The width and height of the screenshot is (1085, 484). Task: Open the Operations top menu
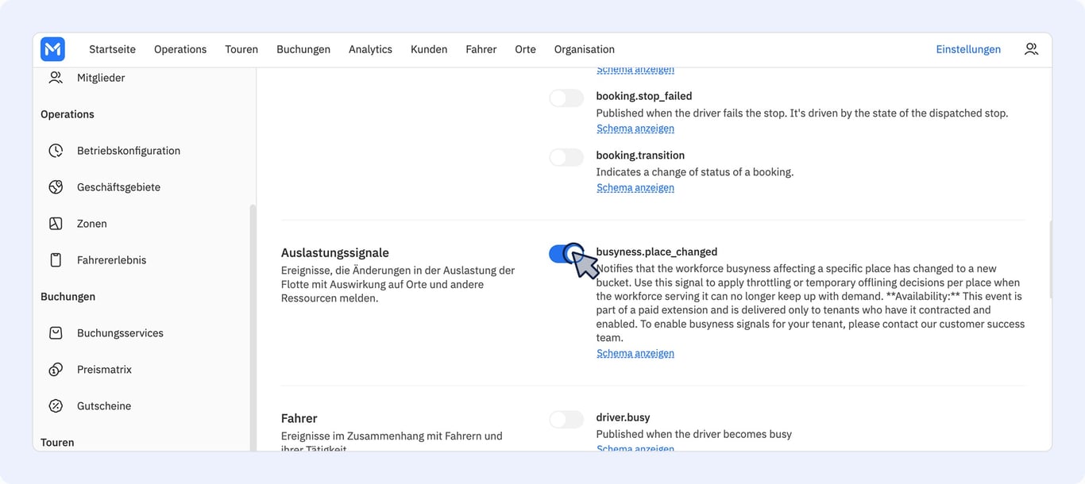[180, 49]
